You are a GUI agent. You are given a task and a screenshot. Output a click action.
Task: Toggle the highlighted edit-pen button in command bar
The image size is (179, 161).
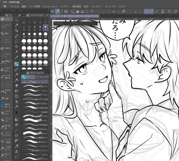tap(57, 11)
